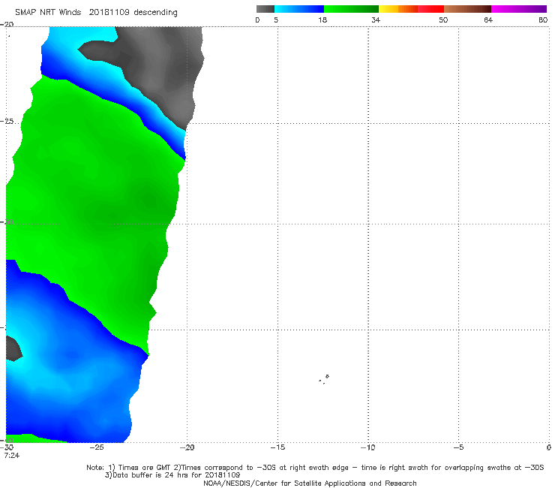Click the longitude axis label -15
The width and height of the screenshot is (555, 488).
[x=277, y=447]
